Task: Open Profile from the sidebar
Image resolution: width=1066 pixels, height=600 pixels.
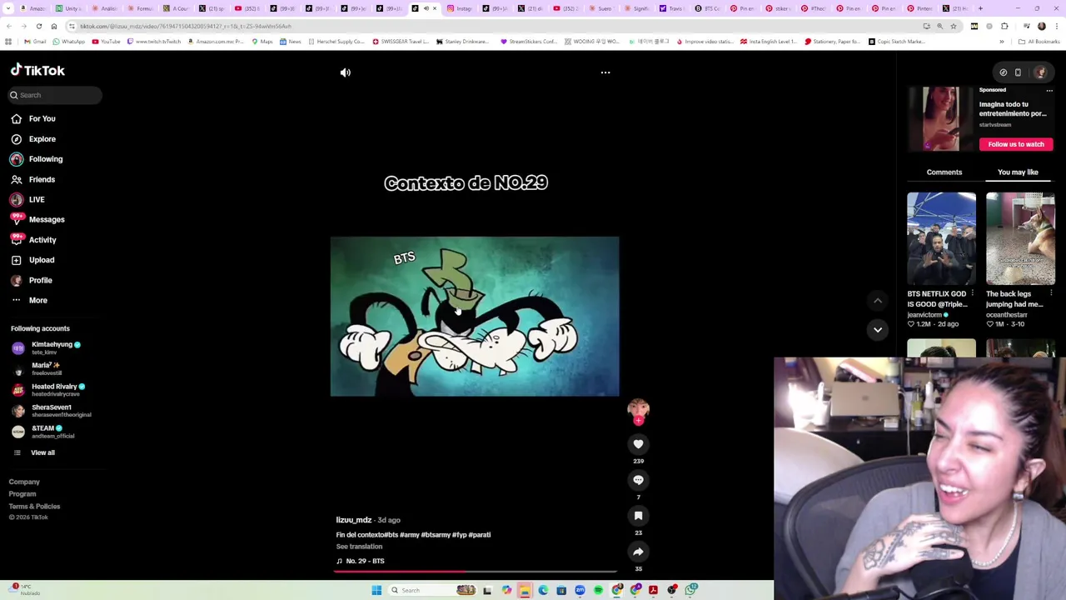Action: click(32, 280)
